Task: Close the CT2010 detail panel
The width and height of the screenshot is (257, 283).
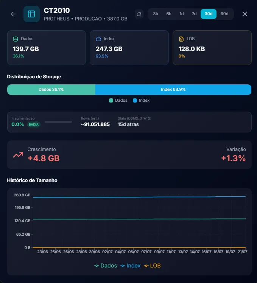Action: [x=245, y=14]
